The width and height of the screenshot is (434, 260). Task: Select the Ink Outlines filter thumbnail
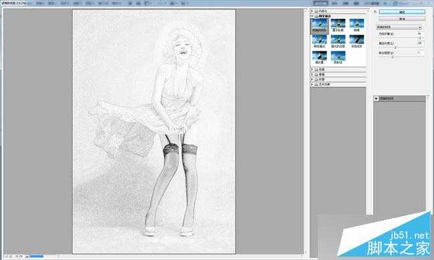tap(338, 25)
